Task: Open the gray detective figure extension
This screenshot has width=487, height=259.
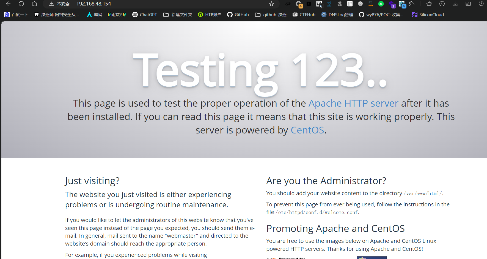Action: coord(340,4)
